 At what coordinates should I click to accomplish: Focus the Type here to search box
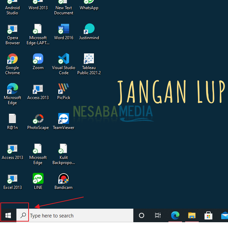coord(75,215)
